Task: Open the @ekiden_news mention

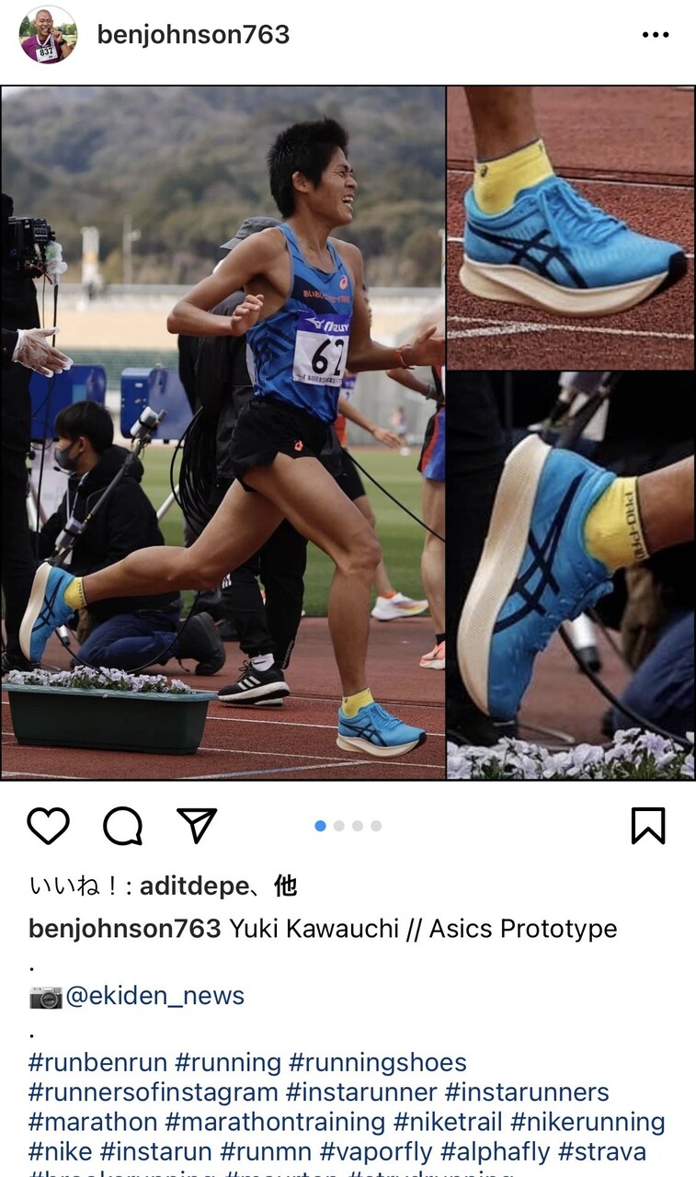Action: (x=154, y=996)
